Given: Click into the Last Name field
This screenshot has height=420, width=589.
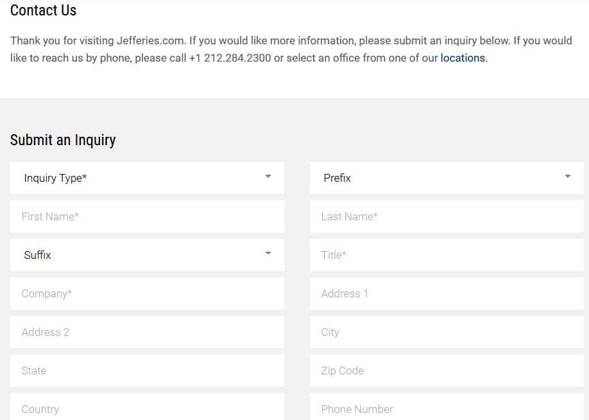Looking at the screenshot, I should [x=446, y=216].
